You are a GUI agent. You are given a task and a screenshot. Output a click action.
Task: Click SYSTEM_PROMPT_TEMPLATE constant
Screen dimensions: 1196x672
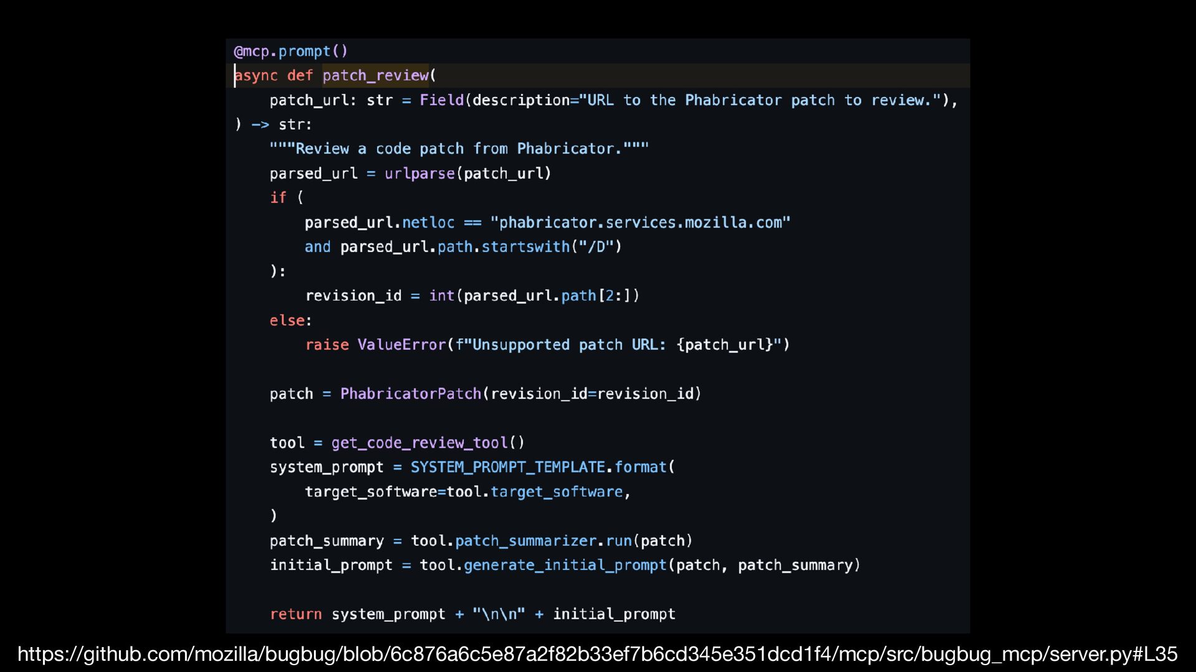(508, 467)
